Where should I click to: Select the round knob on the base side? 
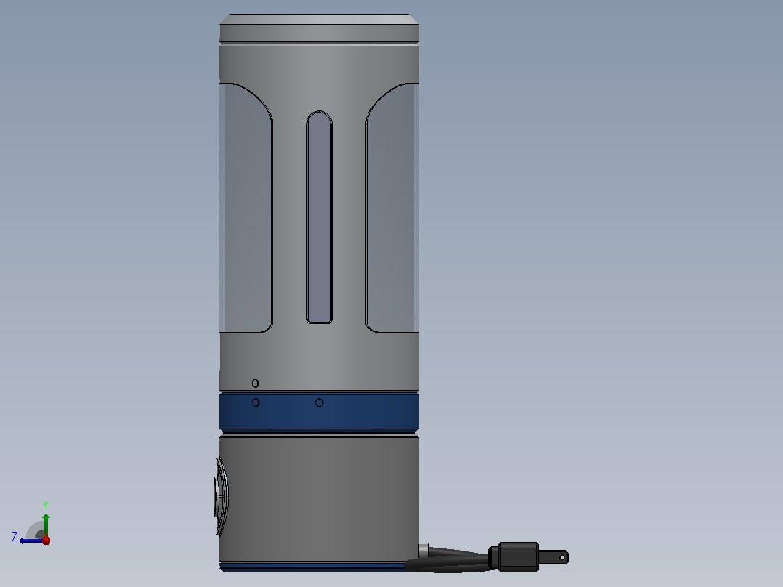click(222, 496)
